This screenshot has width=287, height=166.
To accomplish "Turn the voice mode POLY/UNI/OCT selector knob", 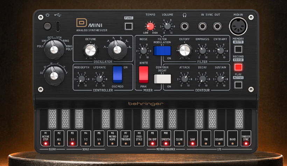I will coord(54,50).
